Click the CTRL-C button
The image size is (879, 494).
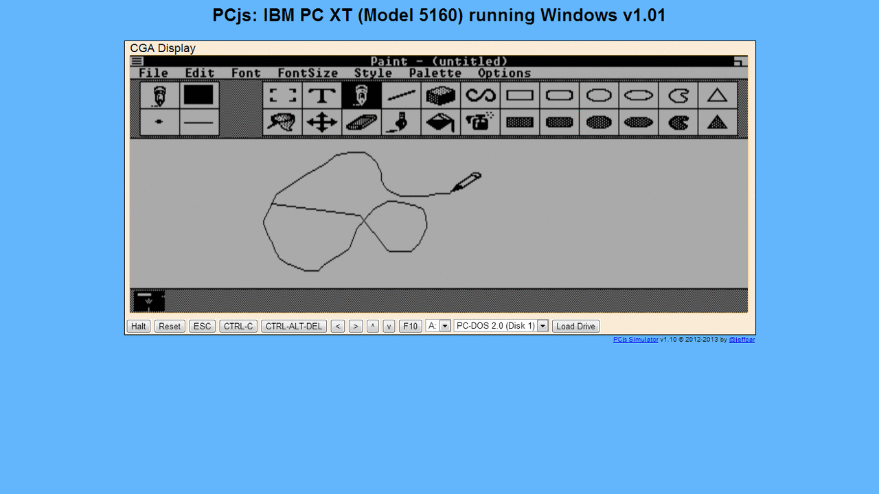click(238, 326)
